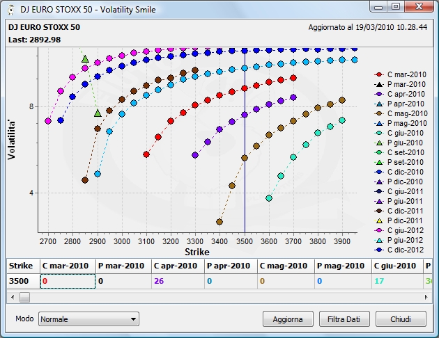Click the 3500 label on Strike axis
Screen dimensions: 439x338
tap(244, 241)
